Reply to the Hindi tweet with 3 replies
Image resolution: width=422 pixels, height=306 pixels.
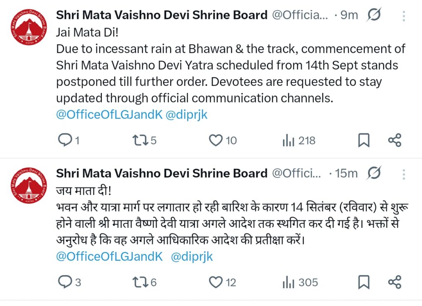coord(64,282)
